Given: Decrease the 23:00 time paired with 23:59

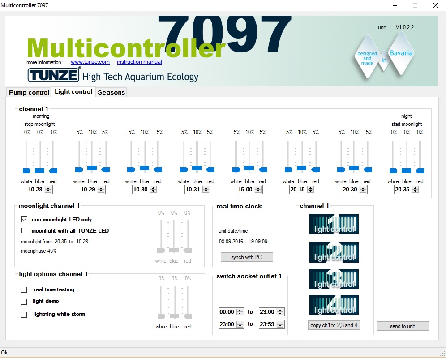Looking at the screenshot, I should pyautogui.click(x=240, y=326).
